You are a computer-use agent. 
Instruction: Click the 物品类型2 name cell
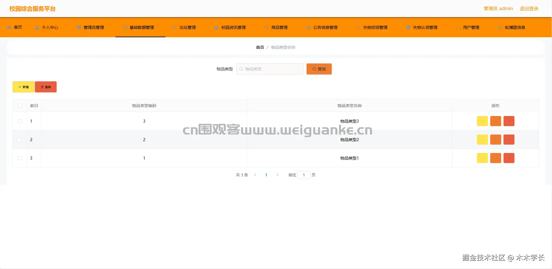click(349, 140)
